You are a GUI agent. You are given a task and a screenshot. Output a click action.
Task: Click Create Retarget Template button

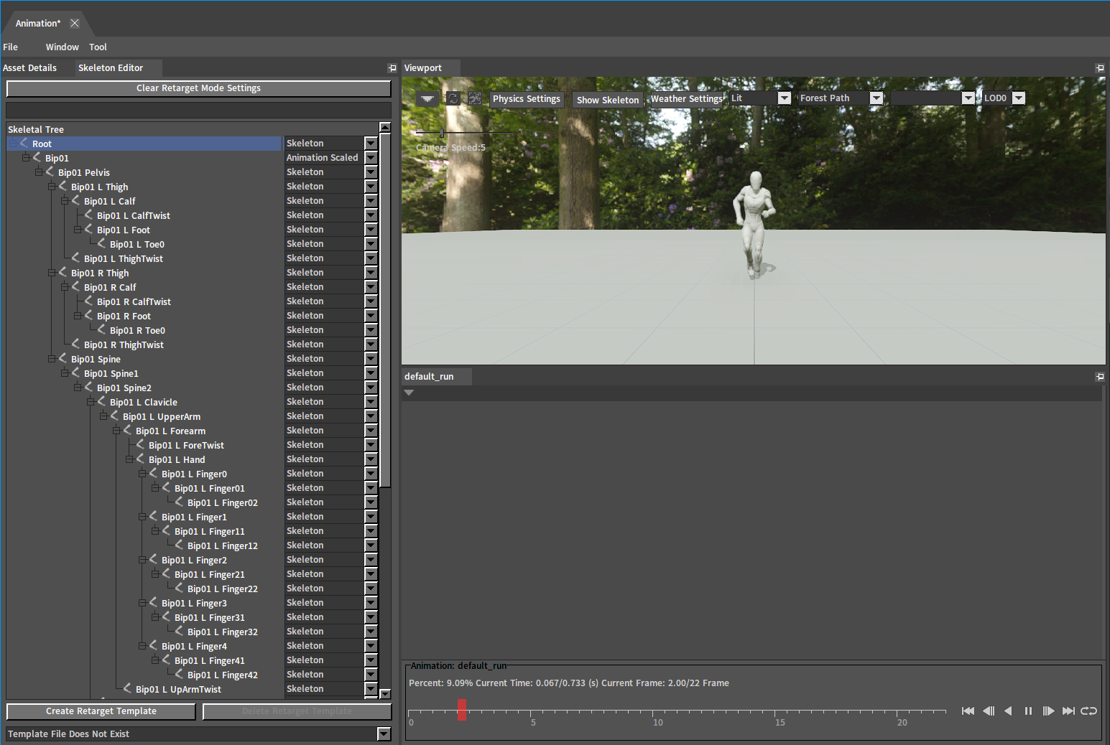click(101, 711)
